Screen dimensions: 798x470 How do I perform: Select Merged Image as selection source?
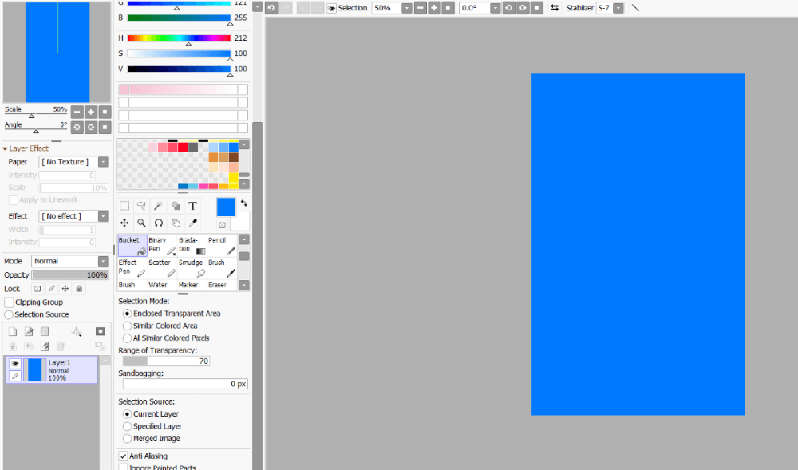click(x=128, y=438)
